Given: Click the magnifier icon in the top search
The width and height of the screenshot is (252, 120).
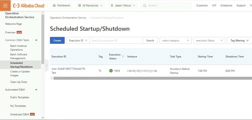Looking at the screenshot, I should pyautogui.click(x=145, y=6).
